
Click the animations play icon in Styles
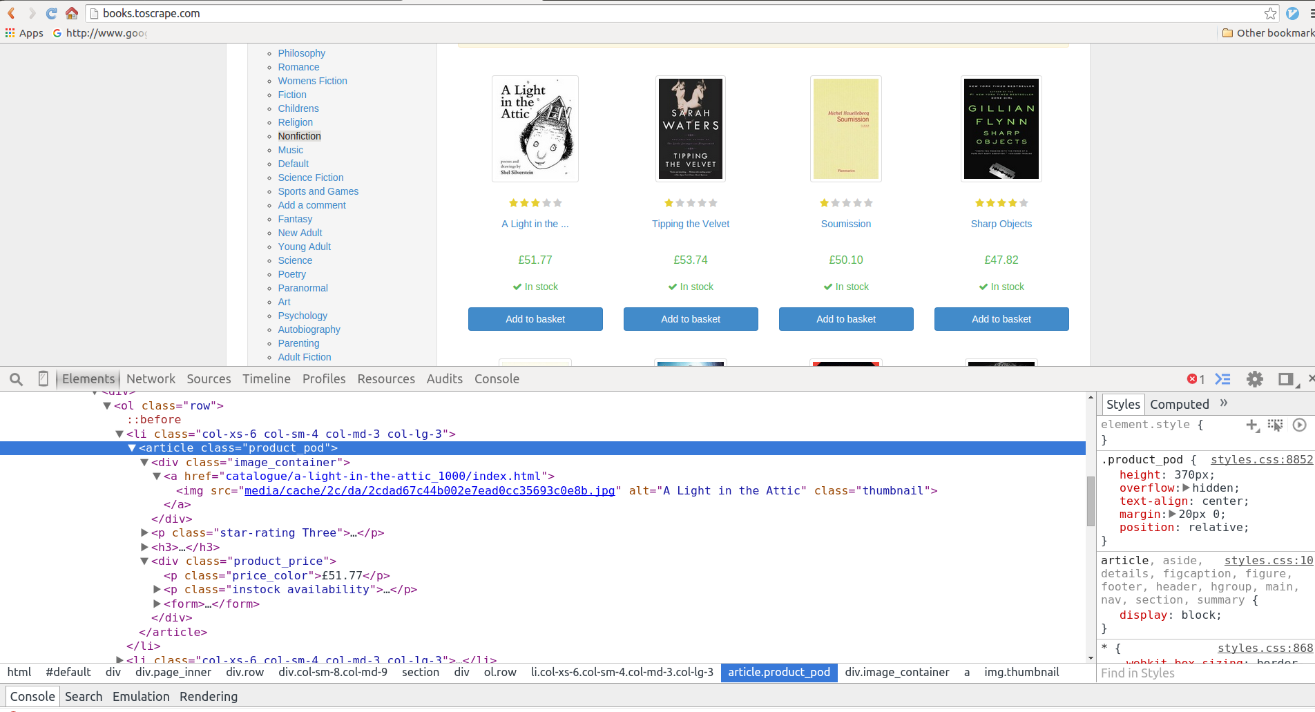point(1299,425)
